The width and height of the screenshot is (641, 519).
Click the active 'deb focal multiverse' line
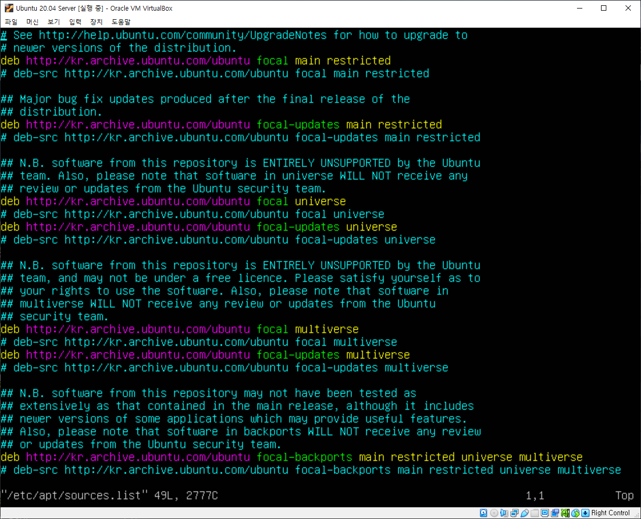click(x=180, y=329)
